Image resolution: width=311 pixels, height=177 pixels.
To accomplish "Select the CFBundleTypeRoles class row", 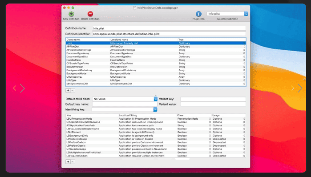I will pyautogui.click(x=156, y=64).
